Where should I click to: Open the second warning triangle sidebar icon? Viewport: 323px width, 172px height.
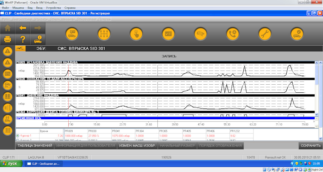[8, 62]
